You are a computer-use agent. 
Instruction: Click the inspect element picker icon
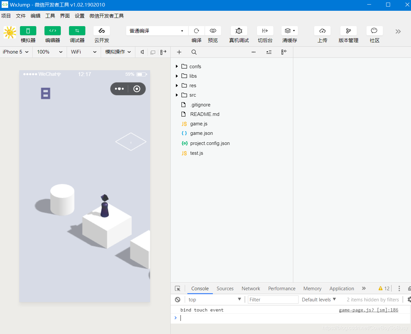tap(178, 289)
